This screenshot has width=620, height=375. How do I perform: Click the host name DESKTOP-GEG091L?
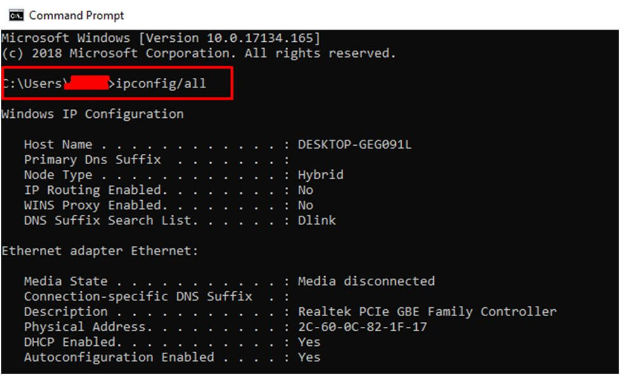[355, 144]
